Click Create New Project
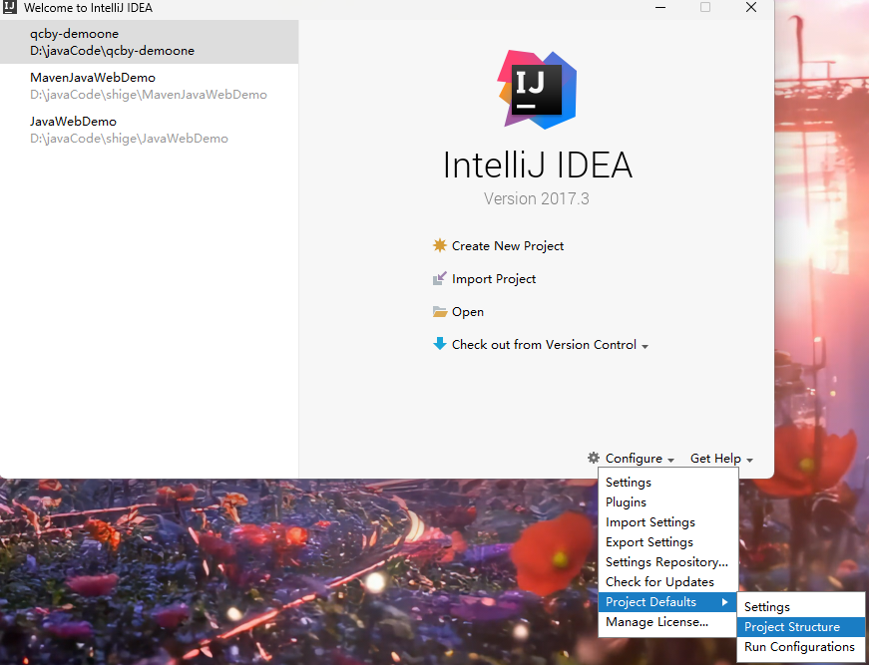The width and height of the screenshot is (869, 665). [508, 246]
